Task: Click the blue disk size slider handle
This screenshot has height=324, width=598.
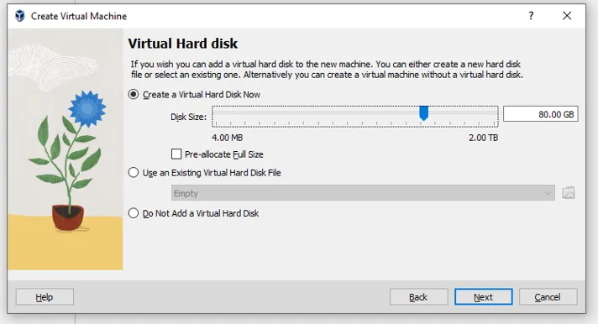Action: (423, 113)
